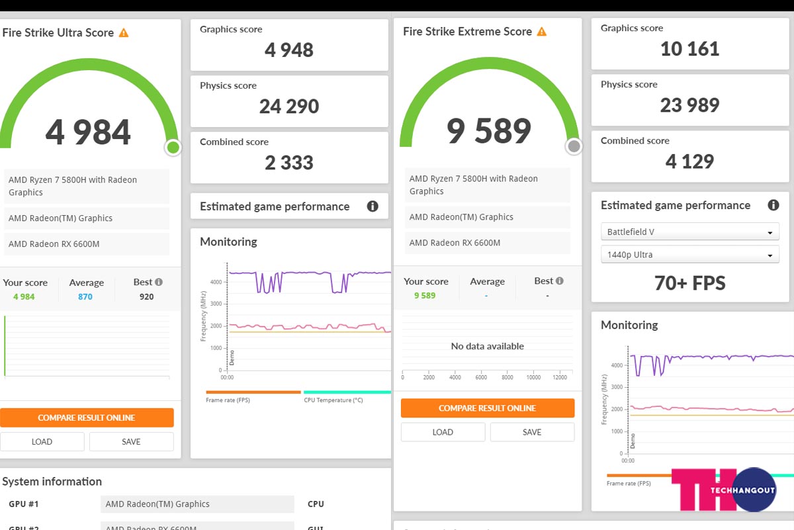
Task: Click SAVE button in Extreme panel
Action: pos(532,432)
